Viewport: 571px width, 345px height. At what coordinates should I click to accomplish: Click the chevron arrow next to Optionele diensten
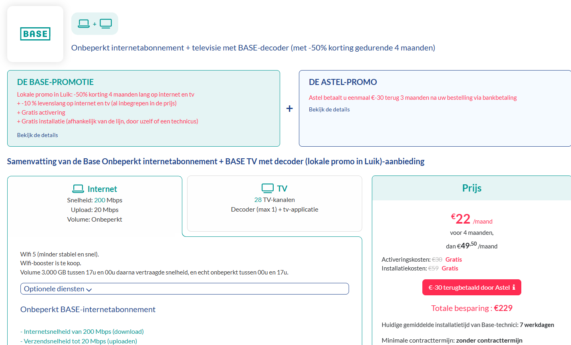(89, 290)
